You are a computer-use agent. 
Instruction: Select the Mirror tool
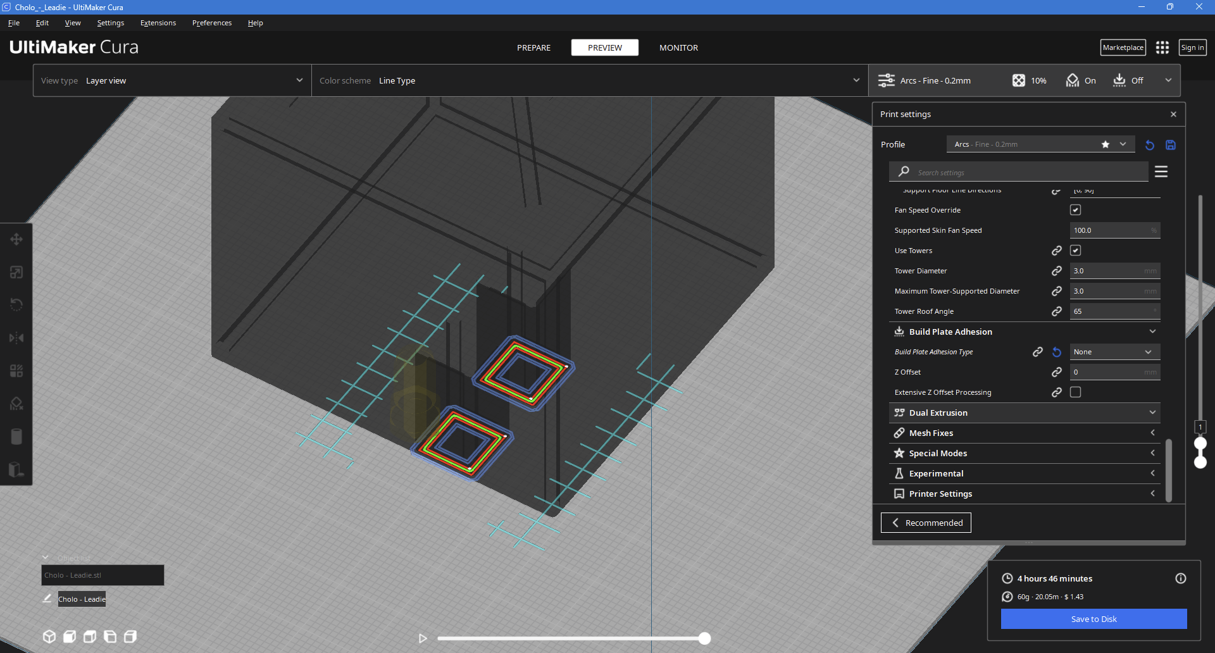click(16, 337)
